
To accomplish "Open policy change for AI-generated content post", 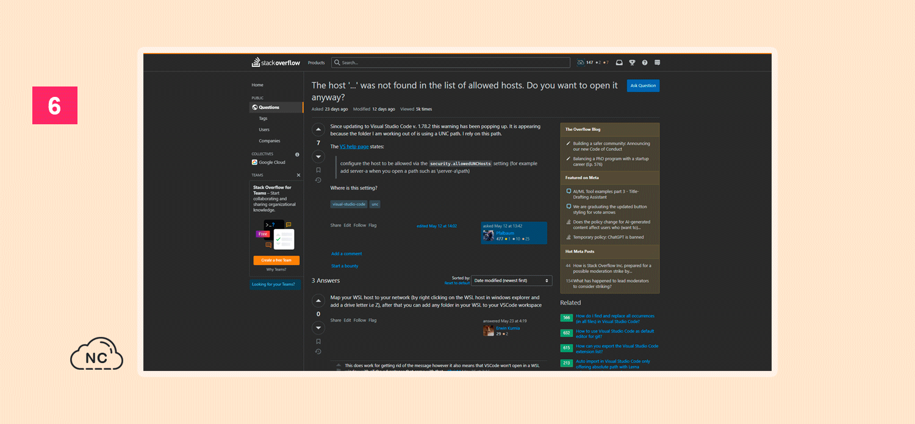I will pos(611,224).
